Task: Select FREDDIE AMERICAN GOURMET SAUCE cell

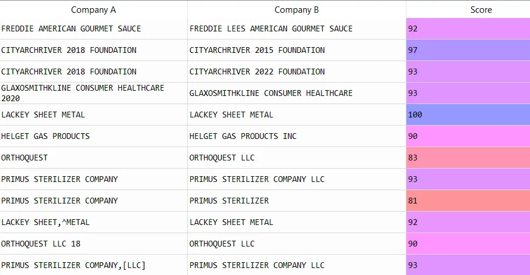Action: pos(93,28)
